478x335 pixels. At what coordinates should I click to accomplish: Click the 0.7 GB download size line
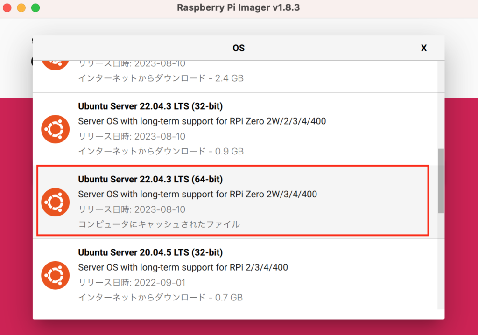(x=161, y=298)
